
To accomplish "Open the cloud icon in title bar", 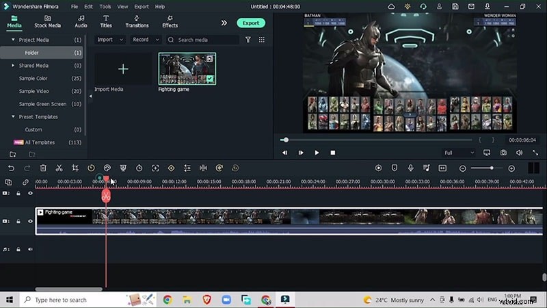I will pos(391,6).
